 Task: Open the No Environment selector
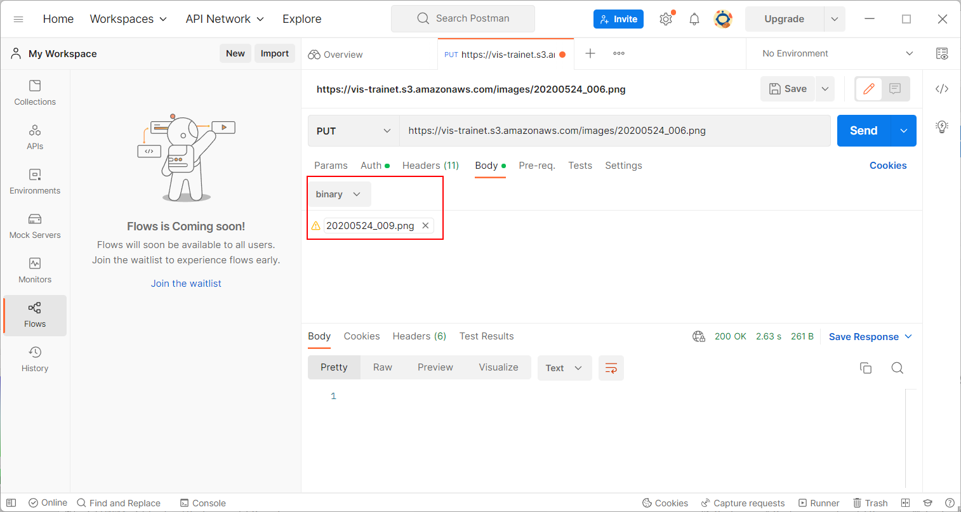click(838, 53)
